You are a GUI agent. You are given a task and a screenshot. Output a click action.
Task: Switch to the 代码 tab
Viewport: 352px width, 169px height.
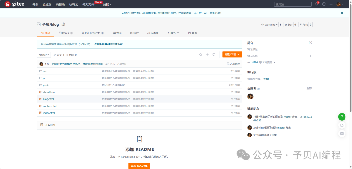coord(46,33)
